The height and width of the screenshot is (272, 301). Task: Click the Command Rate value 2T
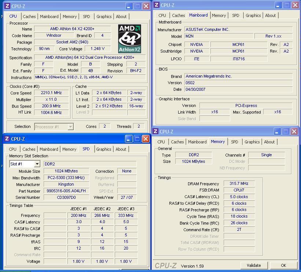click(239, 229)
